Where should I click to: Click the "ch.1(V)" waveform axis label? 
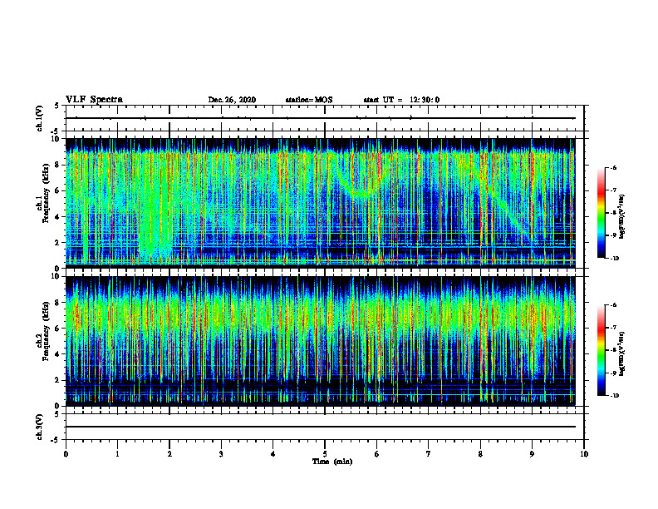pyautogui.click(x=39, y=118)
